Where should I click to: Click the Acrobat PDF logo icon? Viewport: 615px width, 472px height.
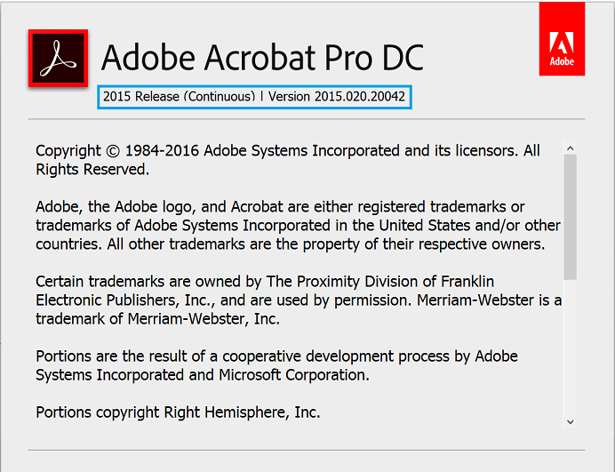(59, 59)
